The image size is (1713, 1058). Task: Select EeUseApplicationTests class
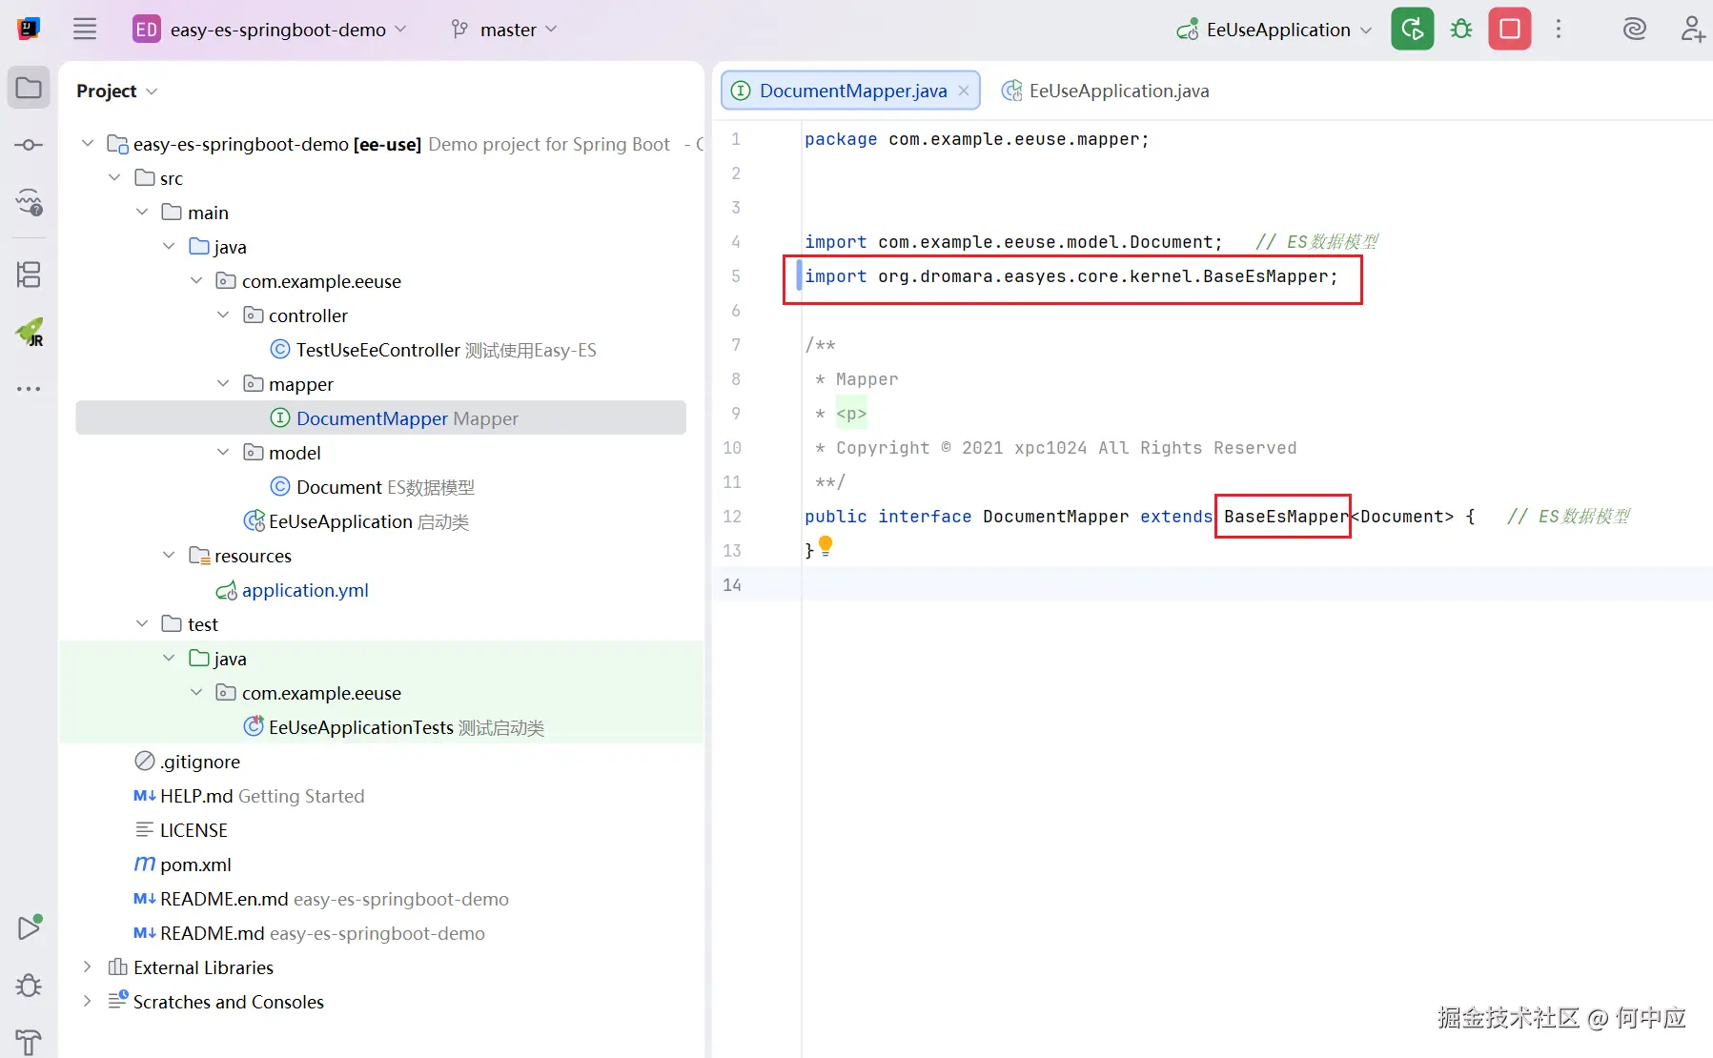click(361, 727)
